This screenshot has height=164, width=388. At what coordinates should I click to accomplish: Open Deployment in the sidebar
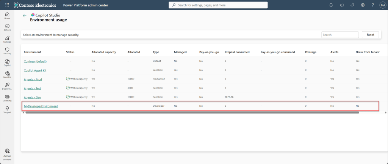tap(7, 86)
